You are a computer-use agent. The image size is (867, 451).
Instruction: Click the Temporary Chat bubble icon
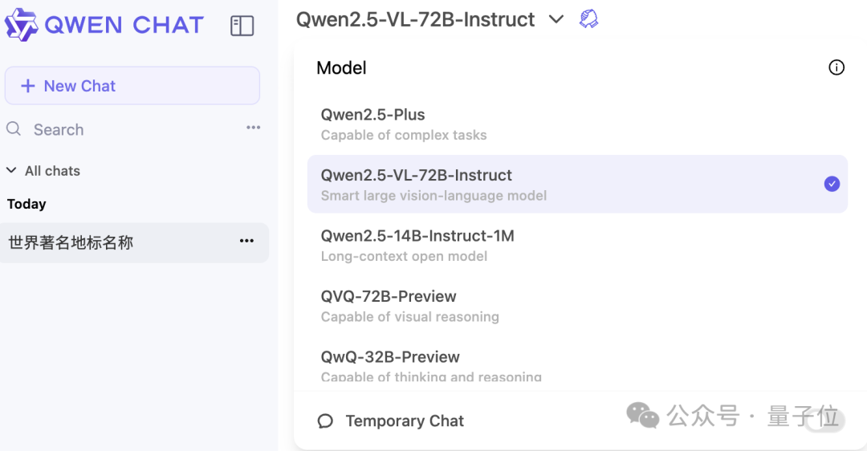[326, 421]
